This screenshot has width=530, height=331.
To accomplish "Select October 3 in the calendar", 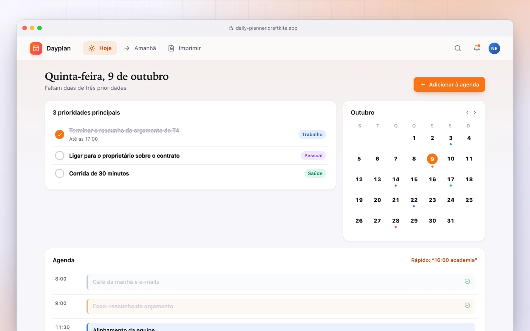I will pos(450,138).
